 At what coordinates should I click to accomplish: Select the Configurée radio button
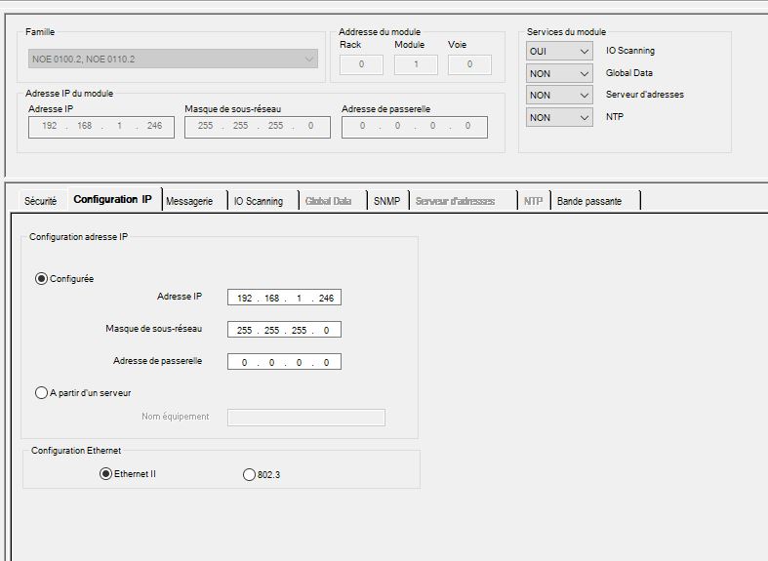pos(41,278)
